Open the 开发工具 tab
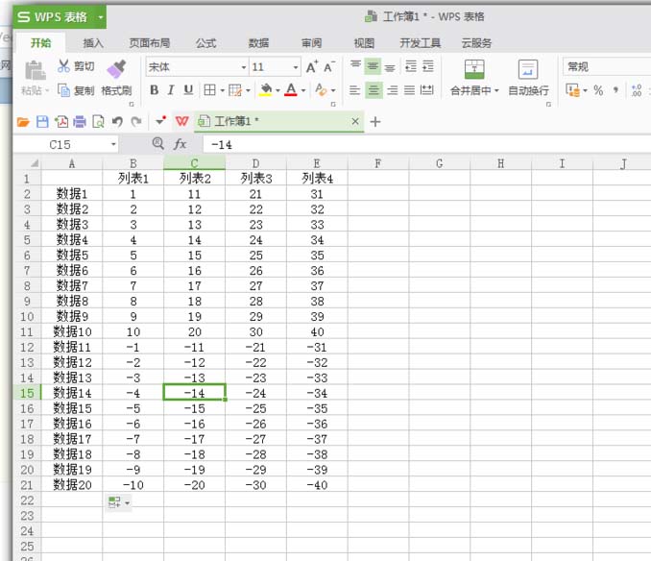The height and width of the screenshot is (561, 651). (x=421, y=43)
